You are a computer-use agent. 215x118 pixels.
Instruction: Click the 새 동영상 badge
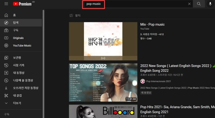[x=146, y=93]
